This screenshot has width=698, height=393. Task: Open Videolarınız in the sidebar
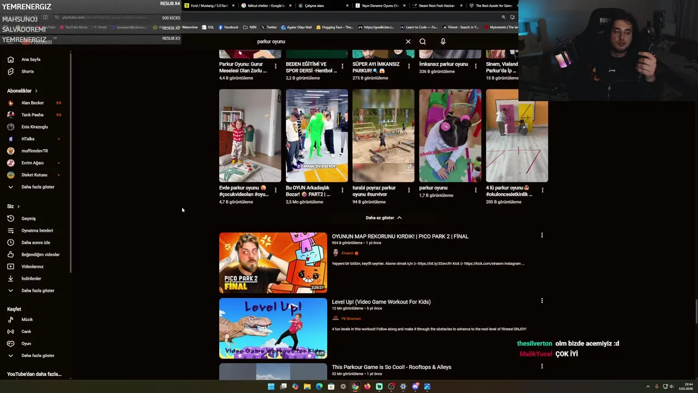32,266
